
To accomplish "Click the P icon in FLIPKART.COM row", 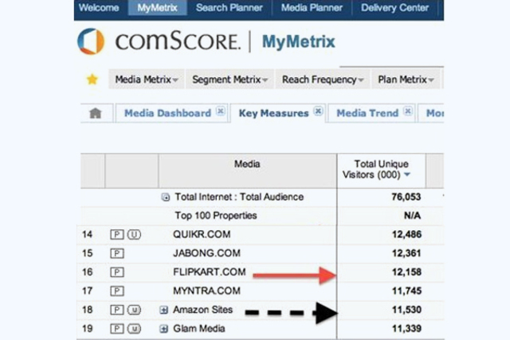I will point(117,272).
